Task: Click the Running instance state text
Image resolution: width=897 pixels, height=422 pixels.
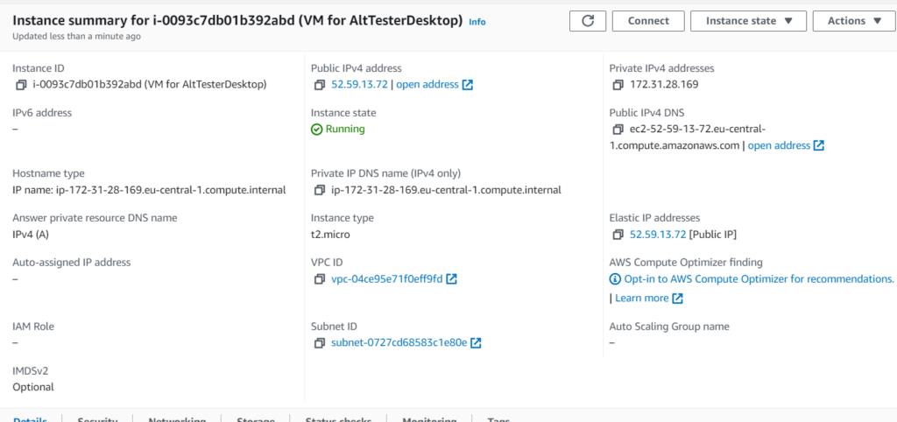Action: (x=345, y=130)
